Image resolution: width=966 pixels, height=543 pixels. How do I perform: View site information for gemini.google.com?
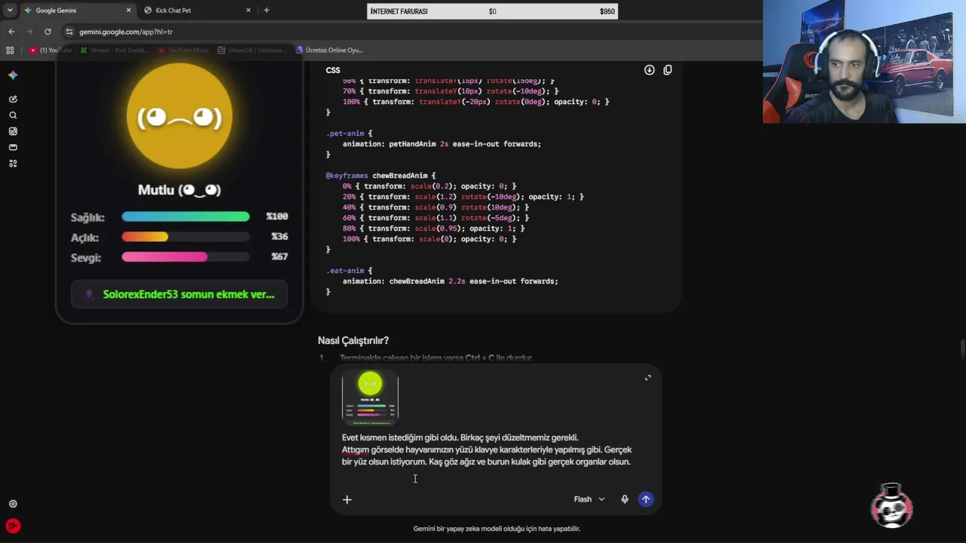point(69,32)
